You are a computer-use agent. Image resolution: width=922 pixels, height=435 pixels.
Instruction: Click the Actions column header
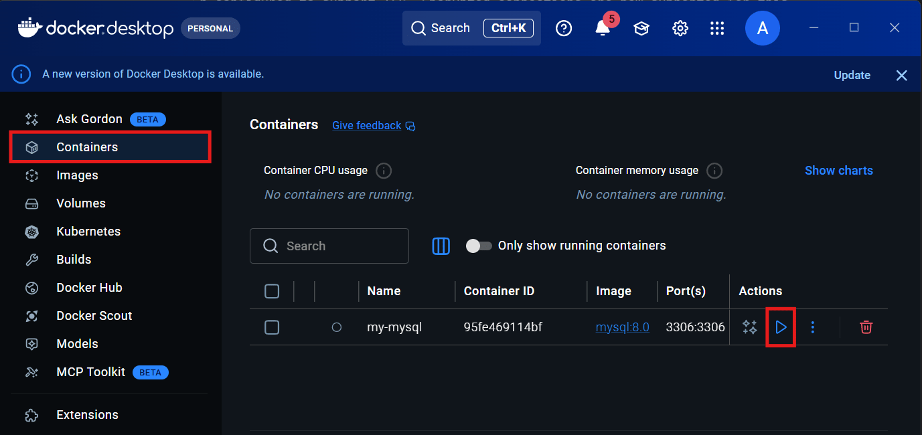tap(761, 291)
